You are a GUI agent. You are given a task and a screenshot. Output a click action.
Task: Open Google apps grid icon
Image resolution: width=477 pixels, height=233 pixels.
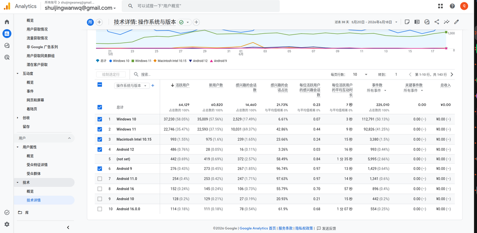440,6
